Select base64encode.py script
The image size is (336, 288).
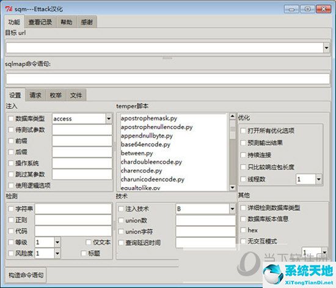click(145, 144)
